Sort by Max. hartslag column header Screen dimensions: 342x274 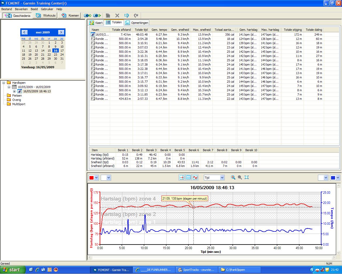click(x=270, y=30)
